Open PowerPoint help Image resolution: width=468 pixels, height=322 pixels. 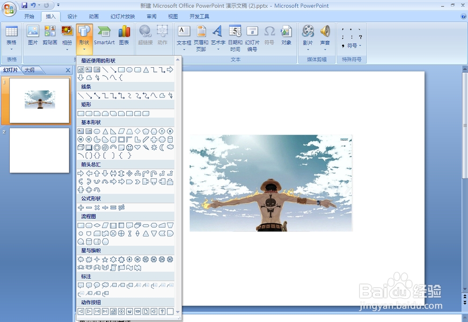(x=463, y=16)
